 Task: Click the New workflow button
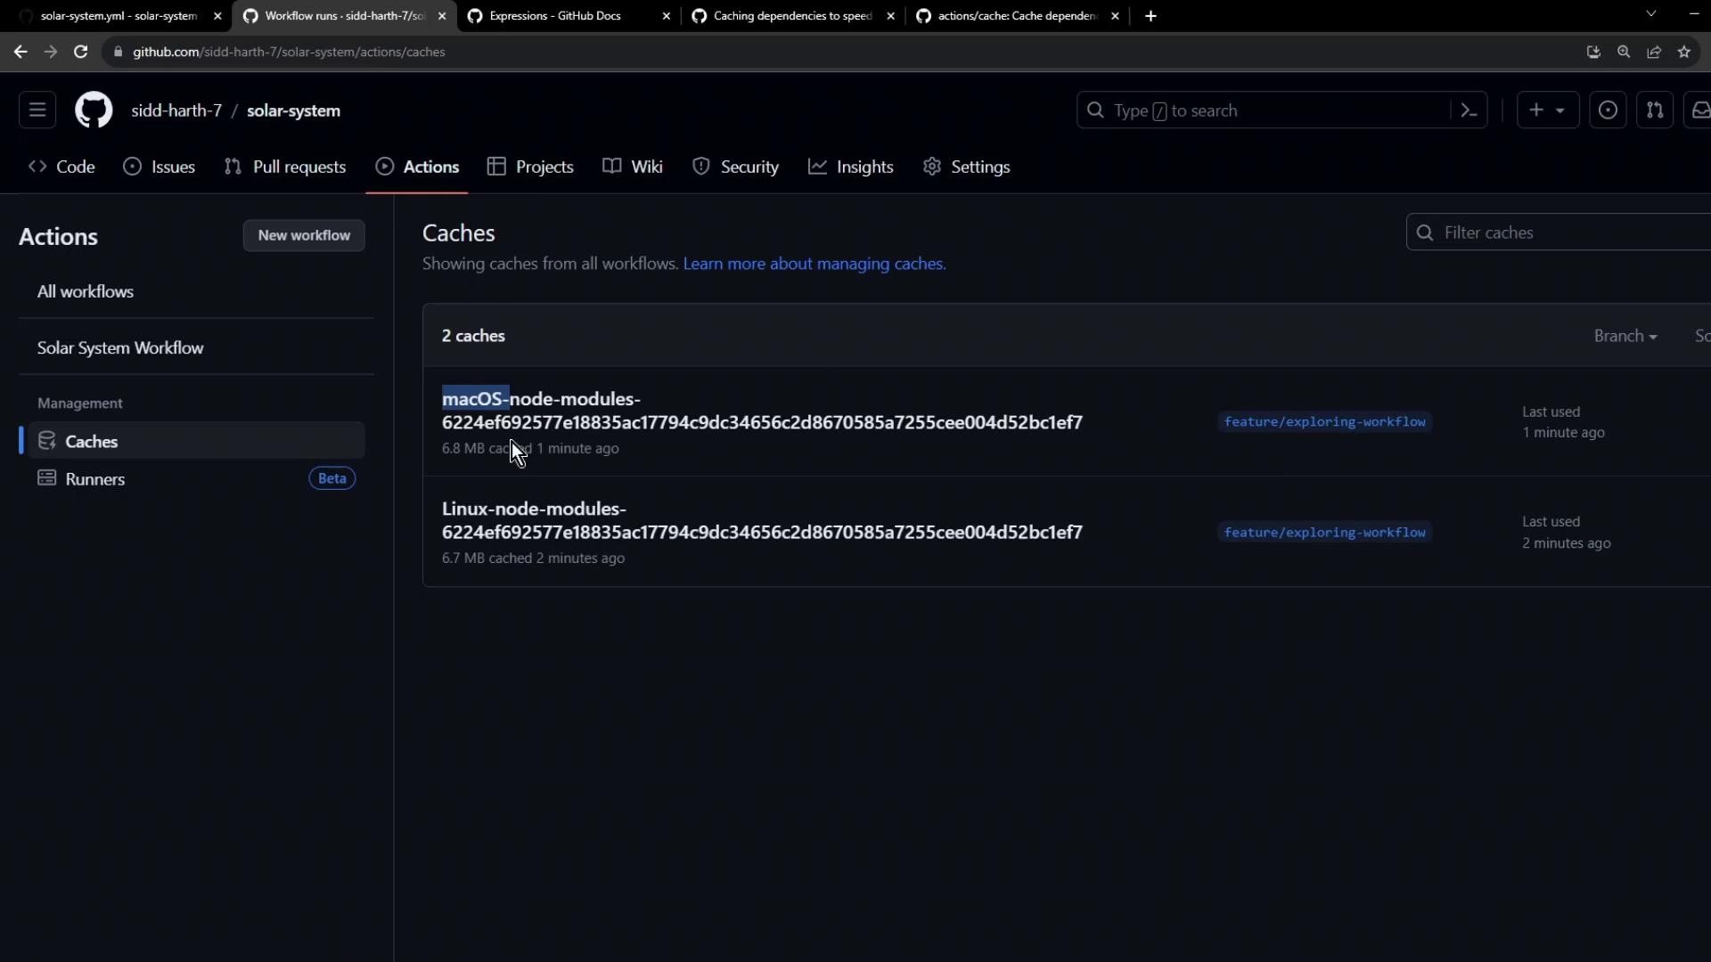304,235
